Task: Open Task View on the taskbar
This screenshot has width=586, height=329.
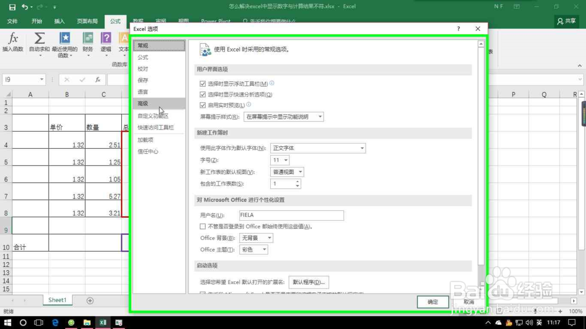Action: coord(39,323)
